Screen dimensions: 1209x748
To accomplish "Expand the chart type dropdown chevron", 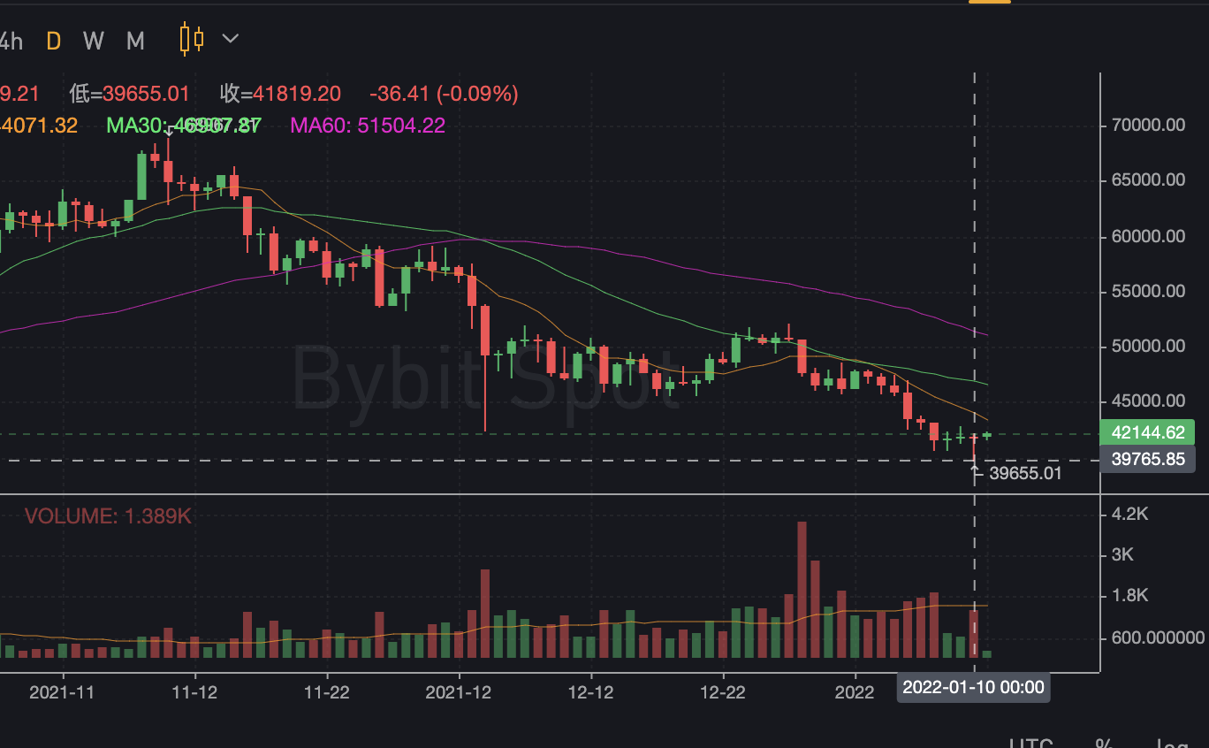I will (x=230, y=39).
